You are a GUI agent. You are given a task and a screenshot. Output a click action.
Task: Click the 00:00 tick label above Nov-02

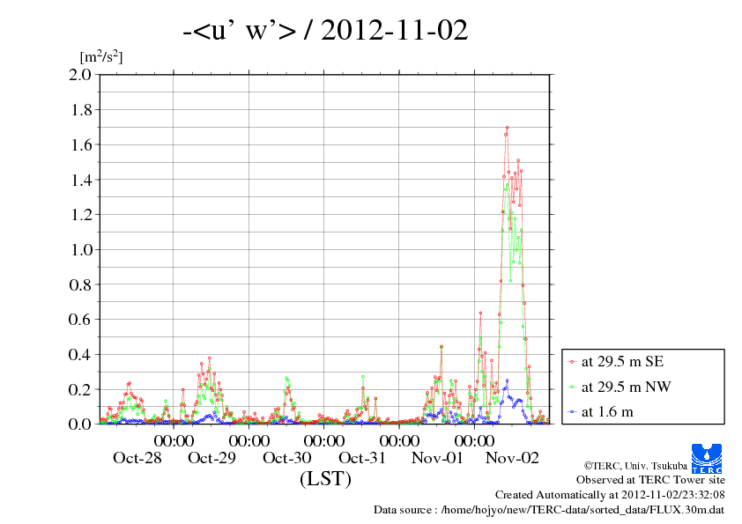click(474, 441)
